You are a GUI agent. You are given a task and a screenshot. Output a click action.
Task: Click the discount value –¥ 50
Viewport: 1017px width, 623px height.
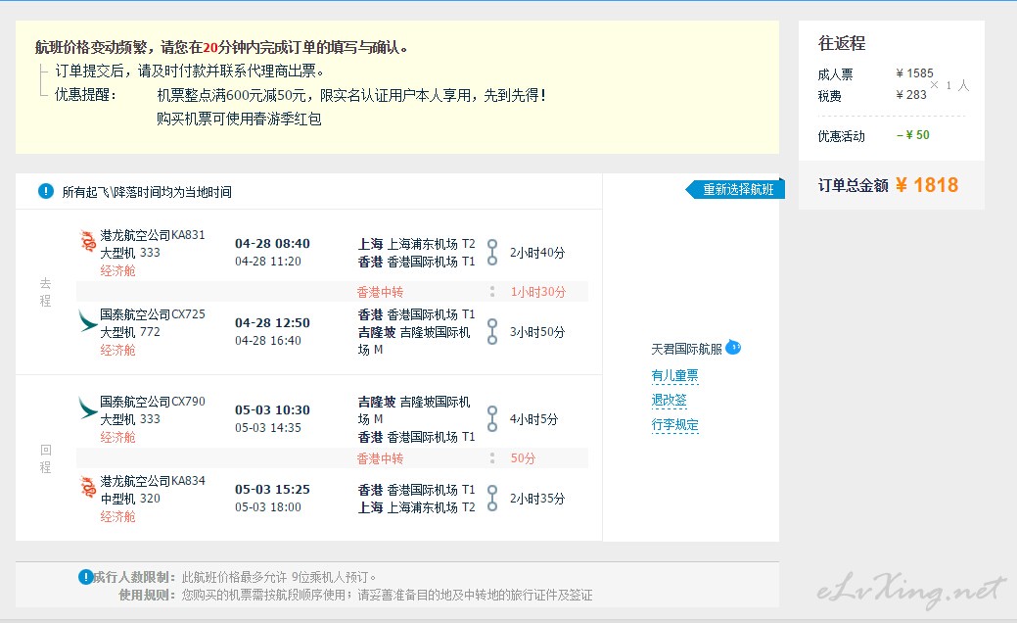click(912, 135)
